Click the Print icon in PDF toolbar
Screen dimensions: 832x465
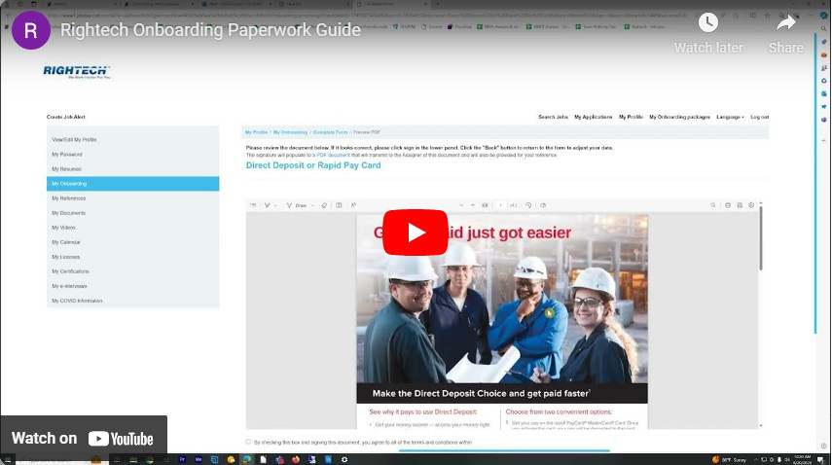(x=728, y=205)
